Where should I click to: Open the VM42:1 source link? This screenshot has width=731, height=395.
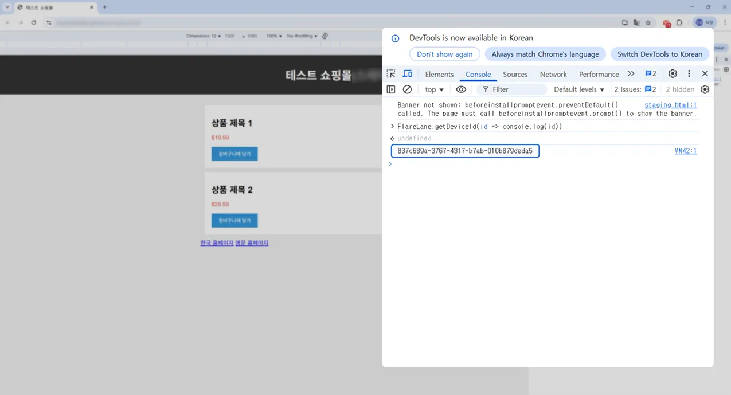coord(686,151)
